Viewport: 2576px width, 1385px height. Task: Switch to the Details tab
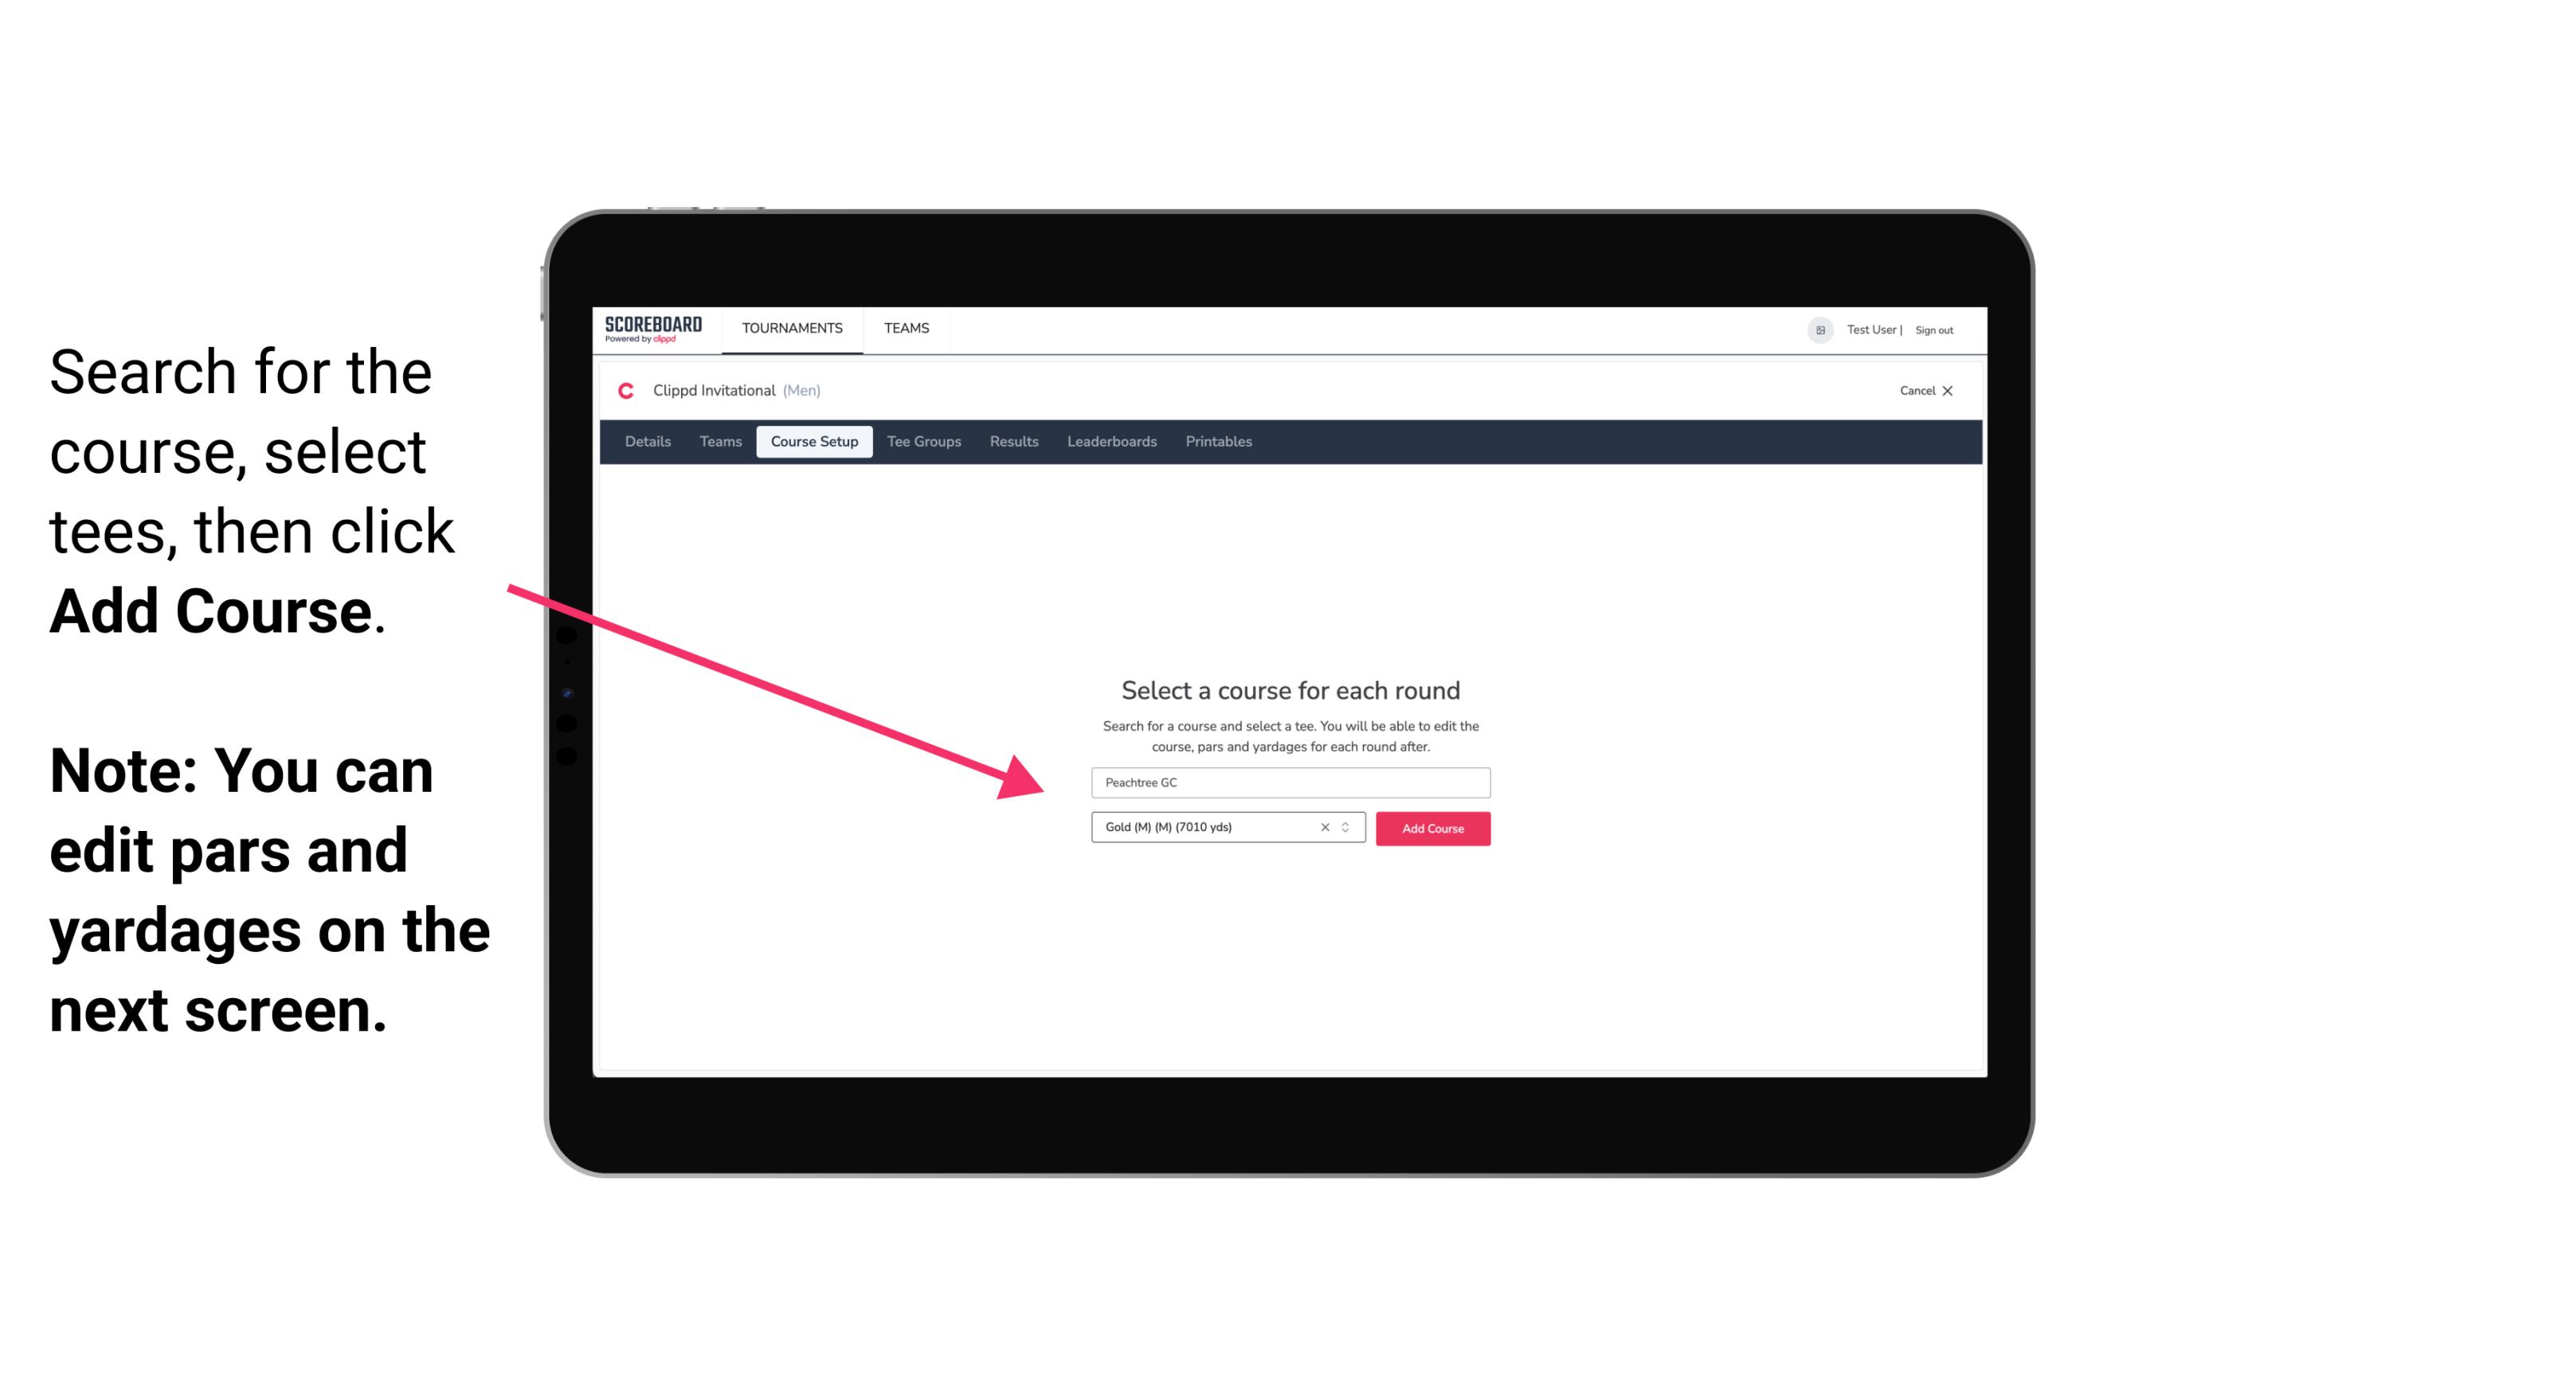point(645,442)
